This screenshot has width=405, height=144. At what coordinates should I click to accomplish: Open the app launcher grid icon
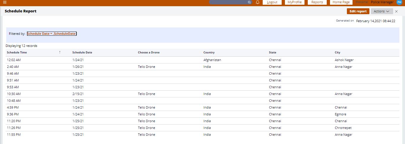click(5, 2)
